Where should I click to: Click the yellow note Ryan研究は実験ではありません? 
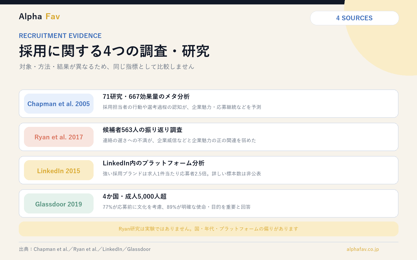(x=208, y=229)
